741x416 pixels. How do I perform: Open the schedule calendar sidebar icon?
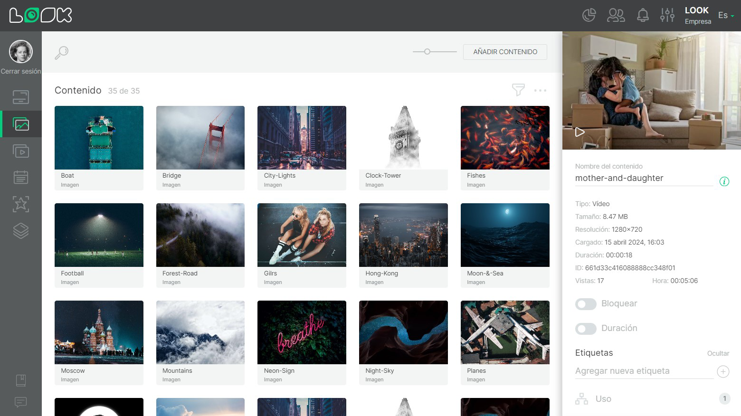point(21,178)
